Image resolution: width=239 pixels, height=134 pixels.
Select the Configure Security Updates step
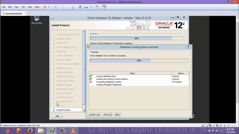68,35
